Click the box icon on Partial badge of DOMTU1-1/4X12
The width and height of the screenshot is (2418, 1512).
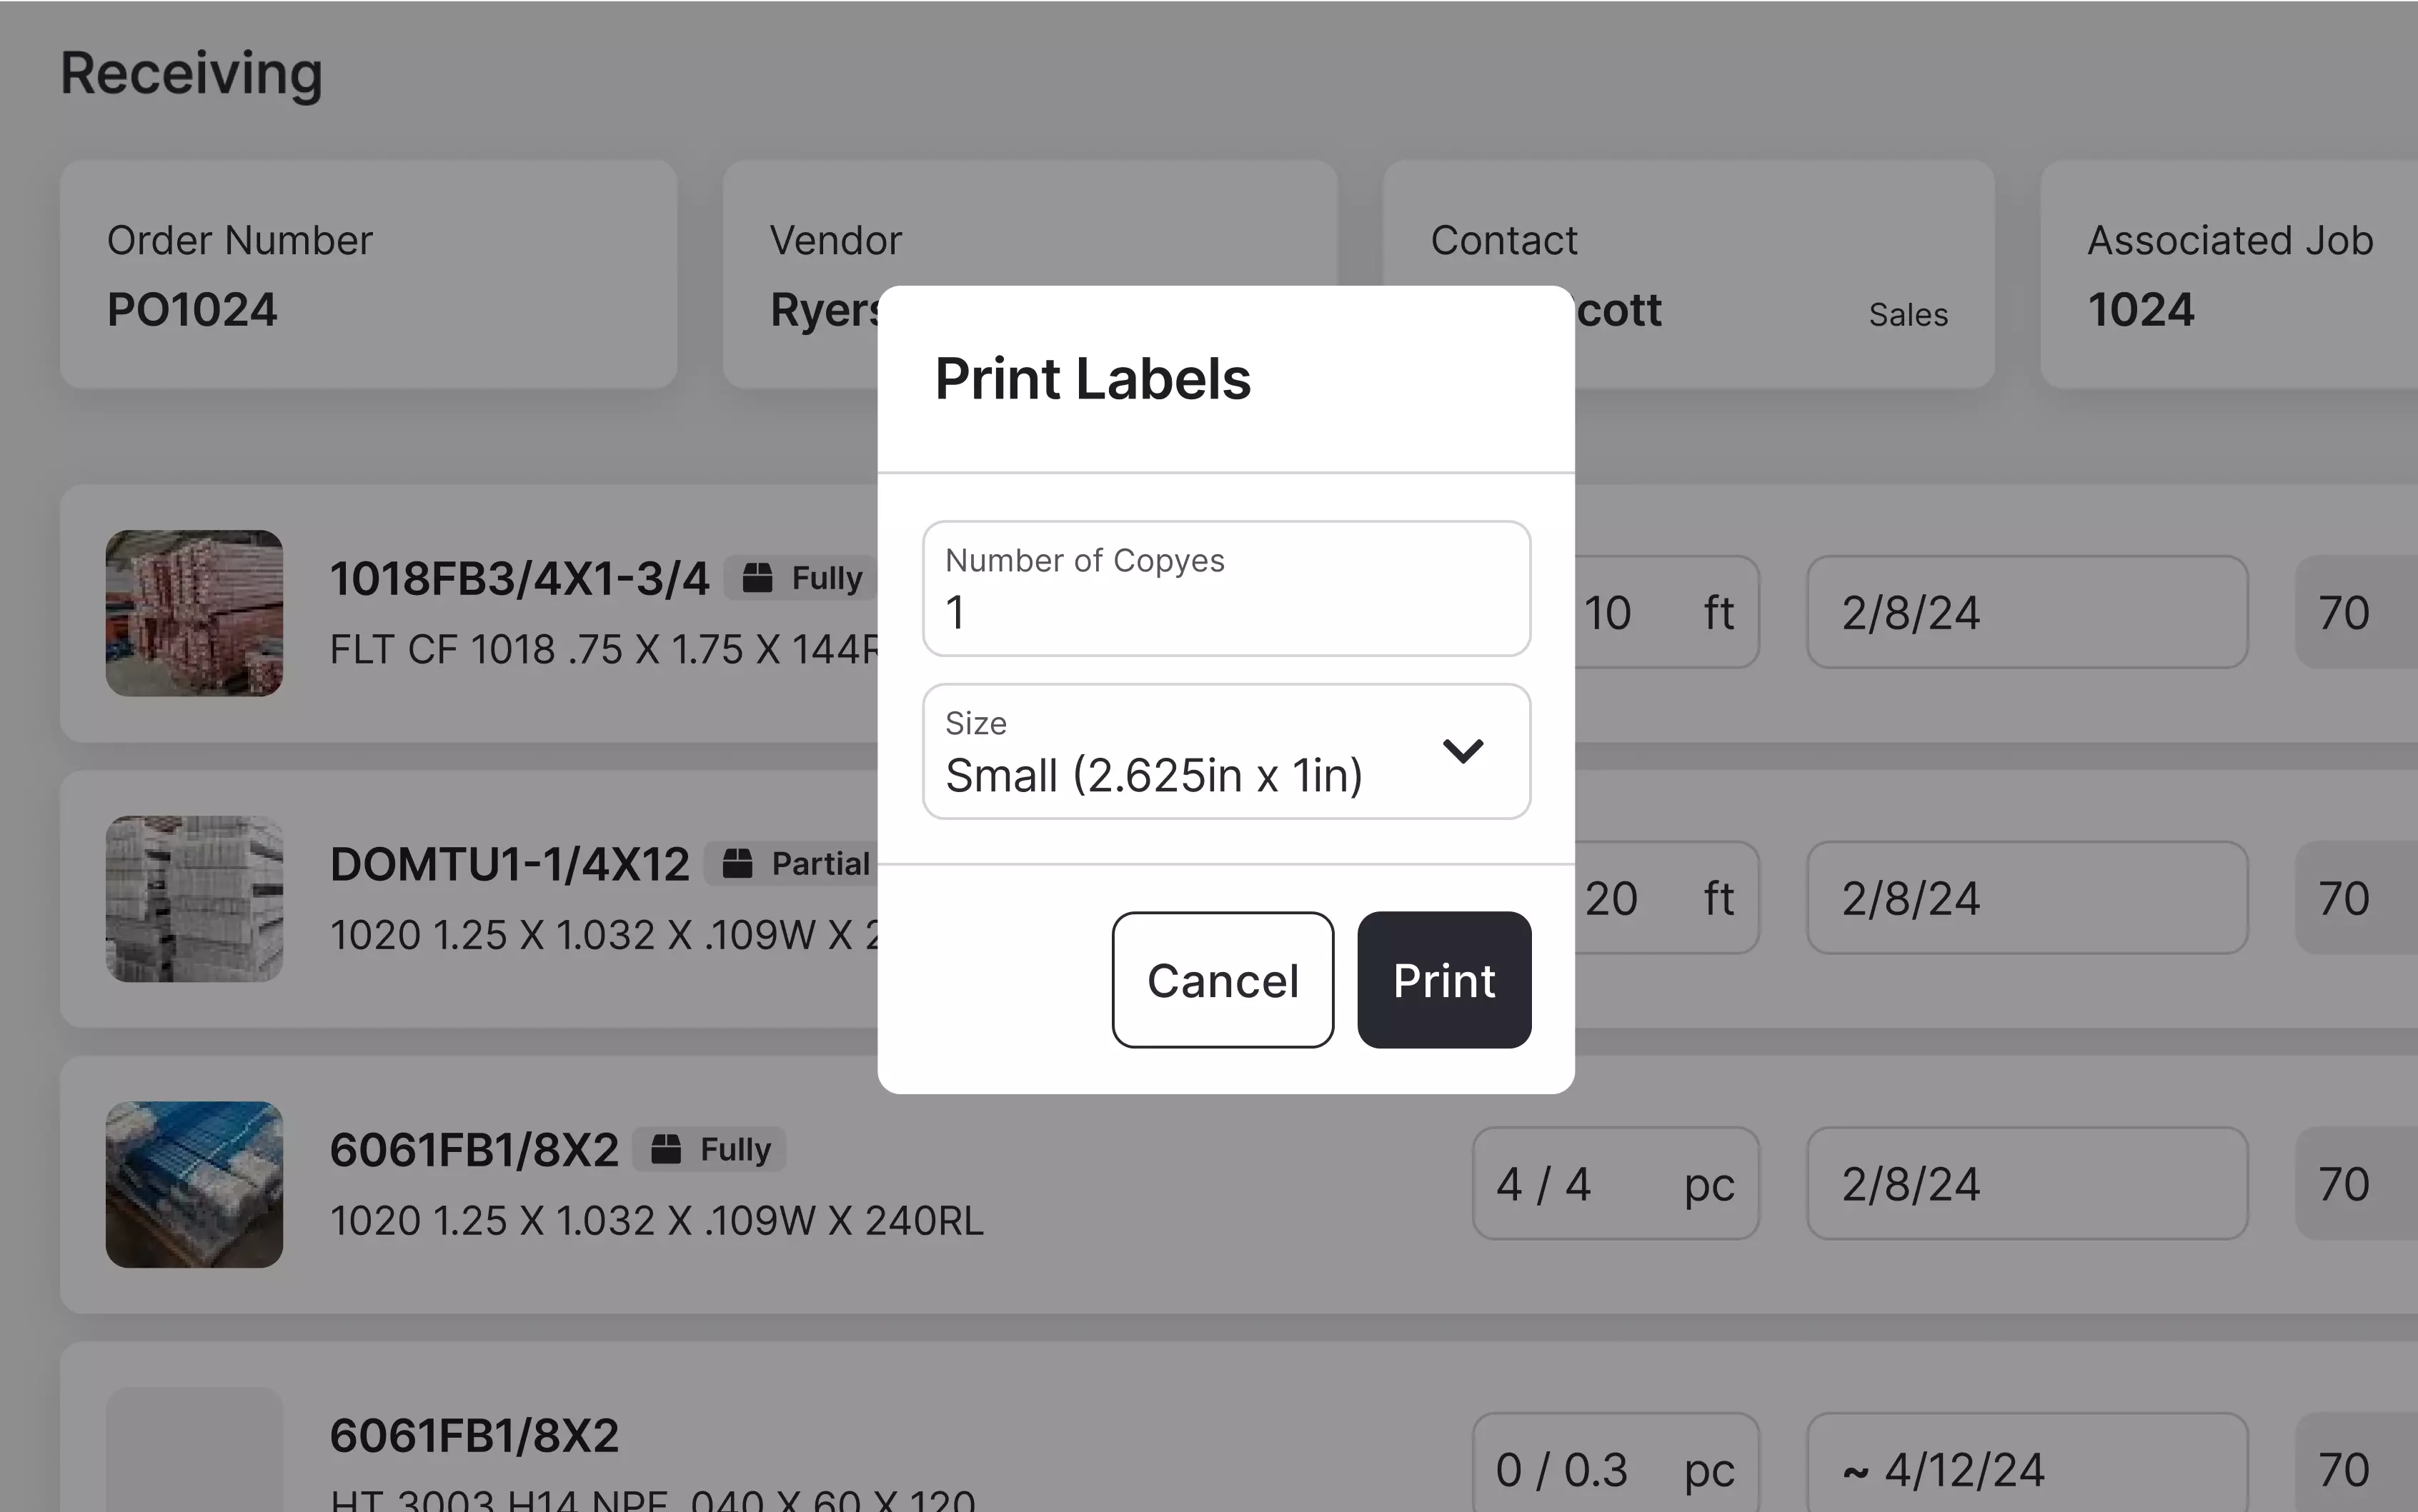[x=737, y=863]
